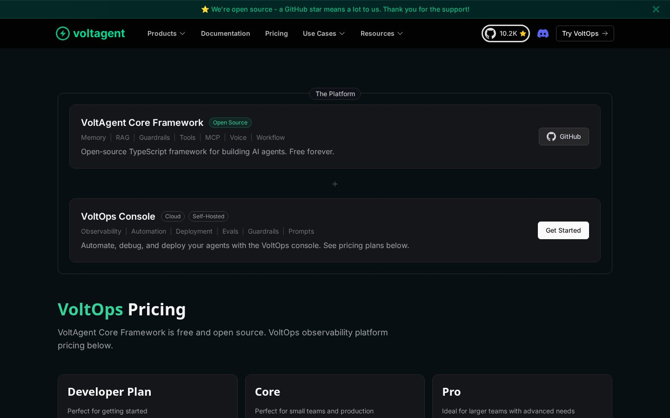Click the Prompts feature label
The width and height of the screenshot is (670, 418).
tap(301, 231)
